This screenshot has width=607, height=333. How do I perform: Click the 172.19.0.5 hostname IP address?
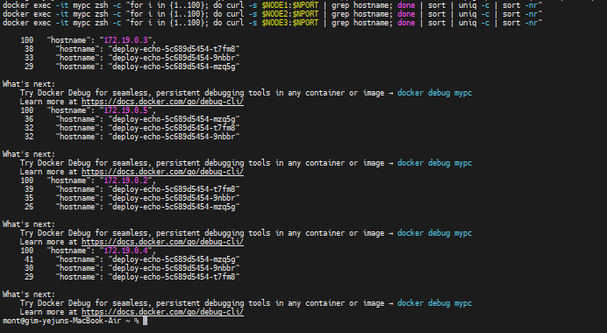125,110
